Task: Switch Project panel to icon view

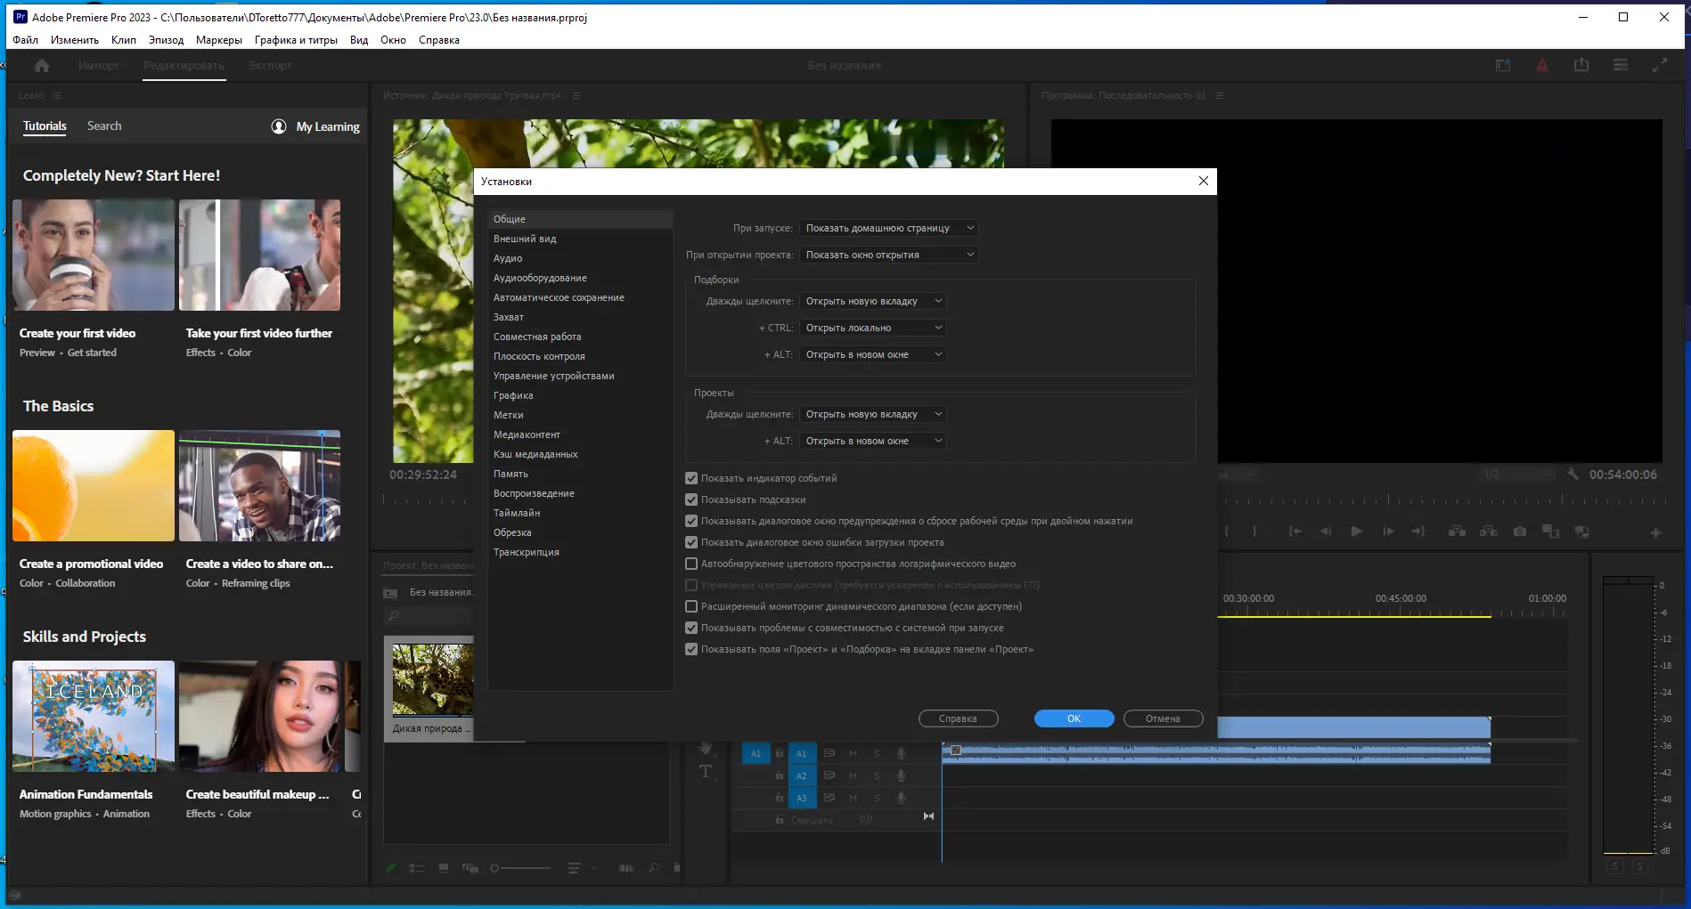Action: [444, 868]
